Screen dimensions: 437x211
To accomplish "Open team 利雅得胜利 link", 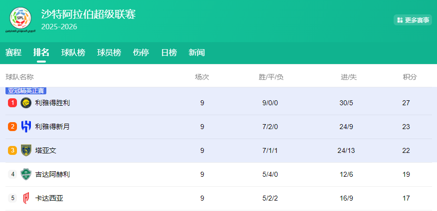I will pyautogui.click(x=52, y=103).
